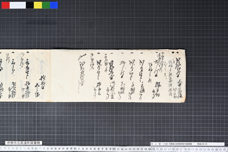Click the white color patch

(18, 5)
